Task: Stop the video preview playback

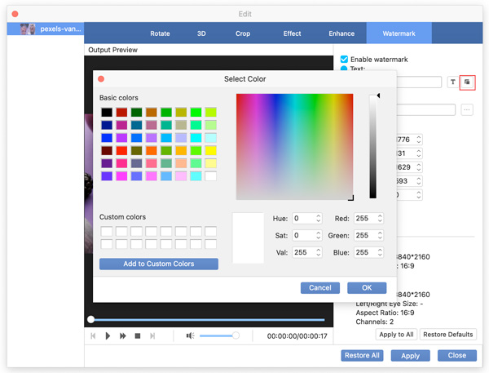Action: tap(138, 335)
